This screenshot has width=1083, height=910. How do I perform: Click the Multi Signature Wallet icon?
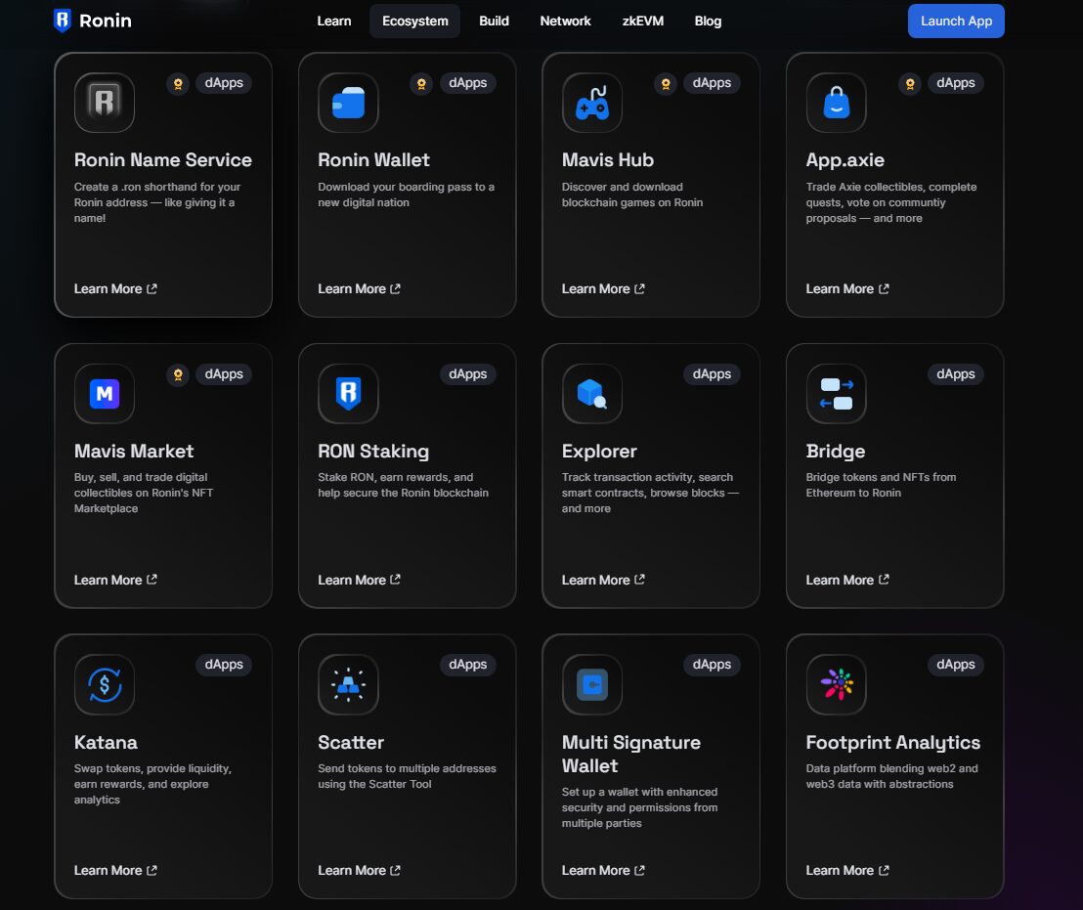592,684
